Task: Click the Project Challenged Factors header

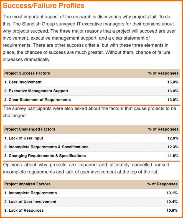Action: (x=30, y=129)
